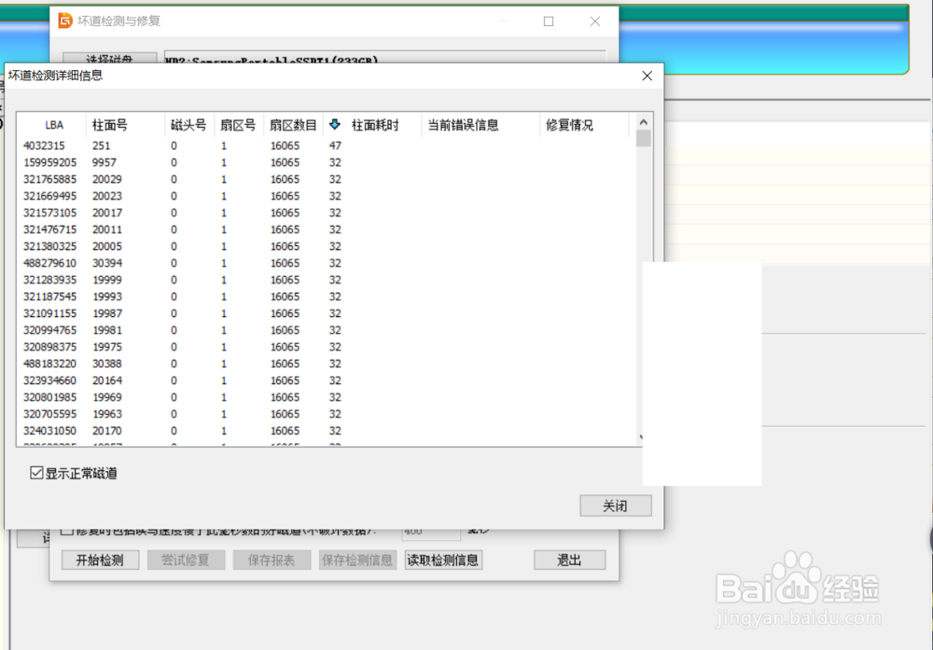Viewport: 933px width, 650px height.
Task: Select the row with LBA 321091155
Action: 327,313
